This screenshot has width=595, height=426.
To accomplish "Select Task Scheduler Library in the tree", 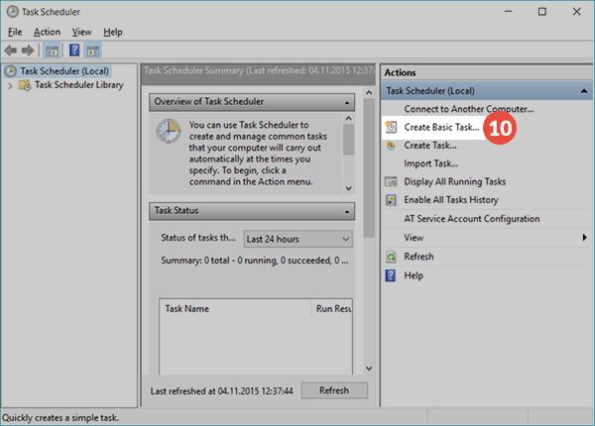I will (79, 85).
